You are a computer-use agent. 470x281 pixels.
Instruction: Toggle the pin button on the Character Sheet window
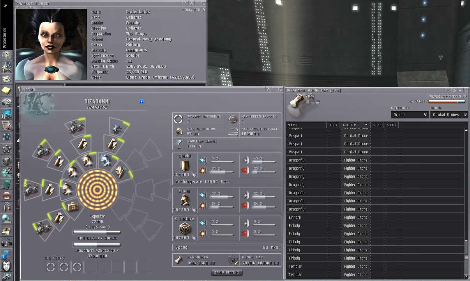click(191, 4)
